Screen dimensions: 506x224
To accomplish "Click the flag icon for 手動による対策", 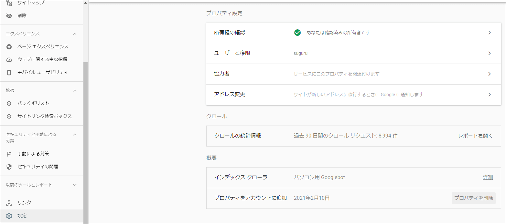I will pyautogui.click(x=9, y=154).
